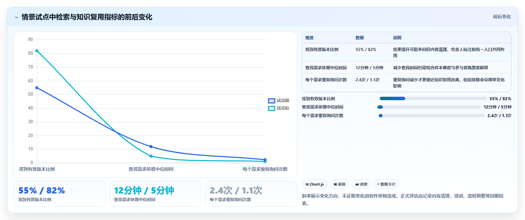Click the 数据卡片 chip icon
525x220 pixels.
click(x=378, y=184)
